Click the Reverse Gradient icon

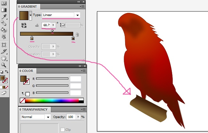(24, 25)
